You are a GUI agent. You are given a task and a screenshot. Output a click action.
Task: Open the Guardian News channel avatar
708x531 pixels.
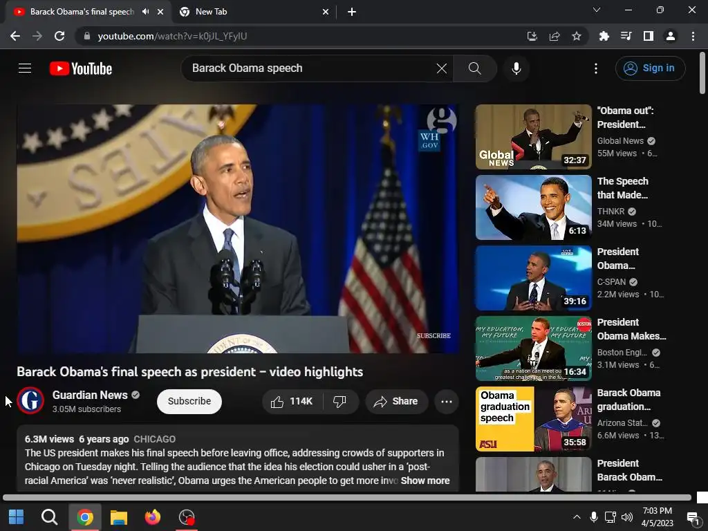click(x=30, y=400)
